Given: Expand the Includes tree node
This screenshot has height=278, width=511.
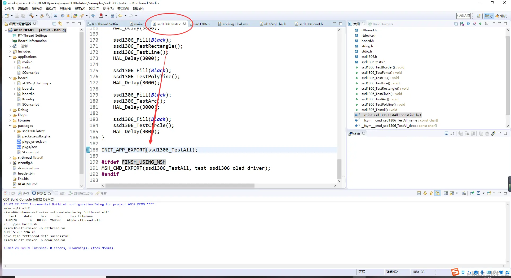Looking at the screenshot, I should click(10, 51).
